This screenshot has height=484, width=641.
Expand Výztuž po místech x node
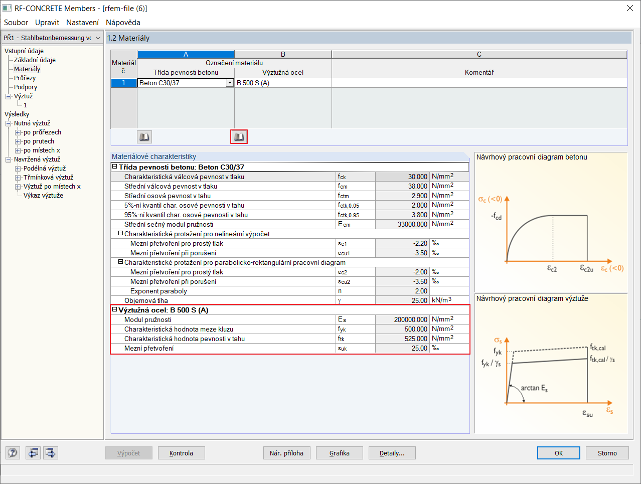coord(18,187)
